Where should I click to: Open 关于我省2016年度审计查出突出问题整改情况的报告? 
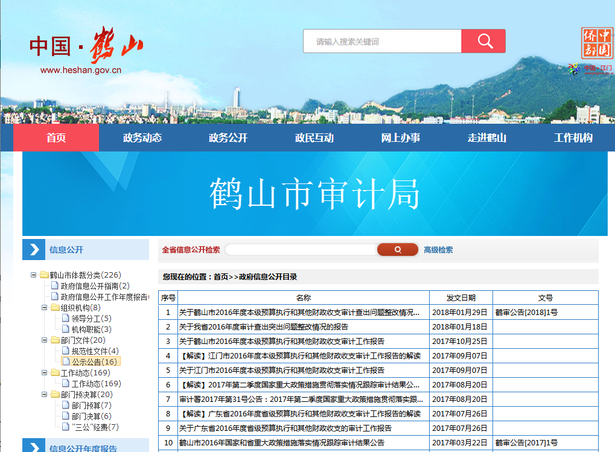264,327
